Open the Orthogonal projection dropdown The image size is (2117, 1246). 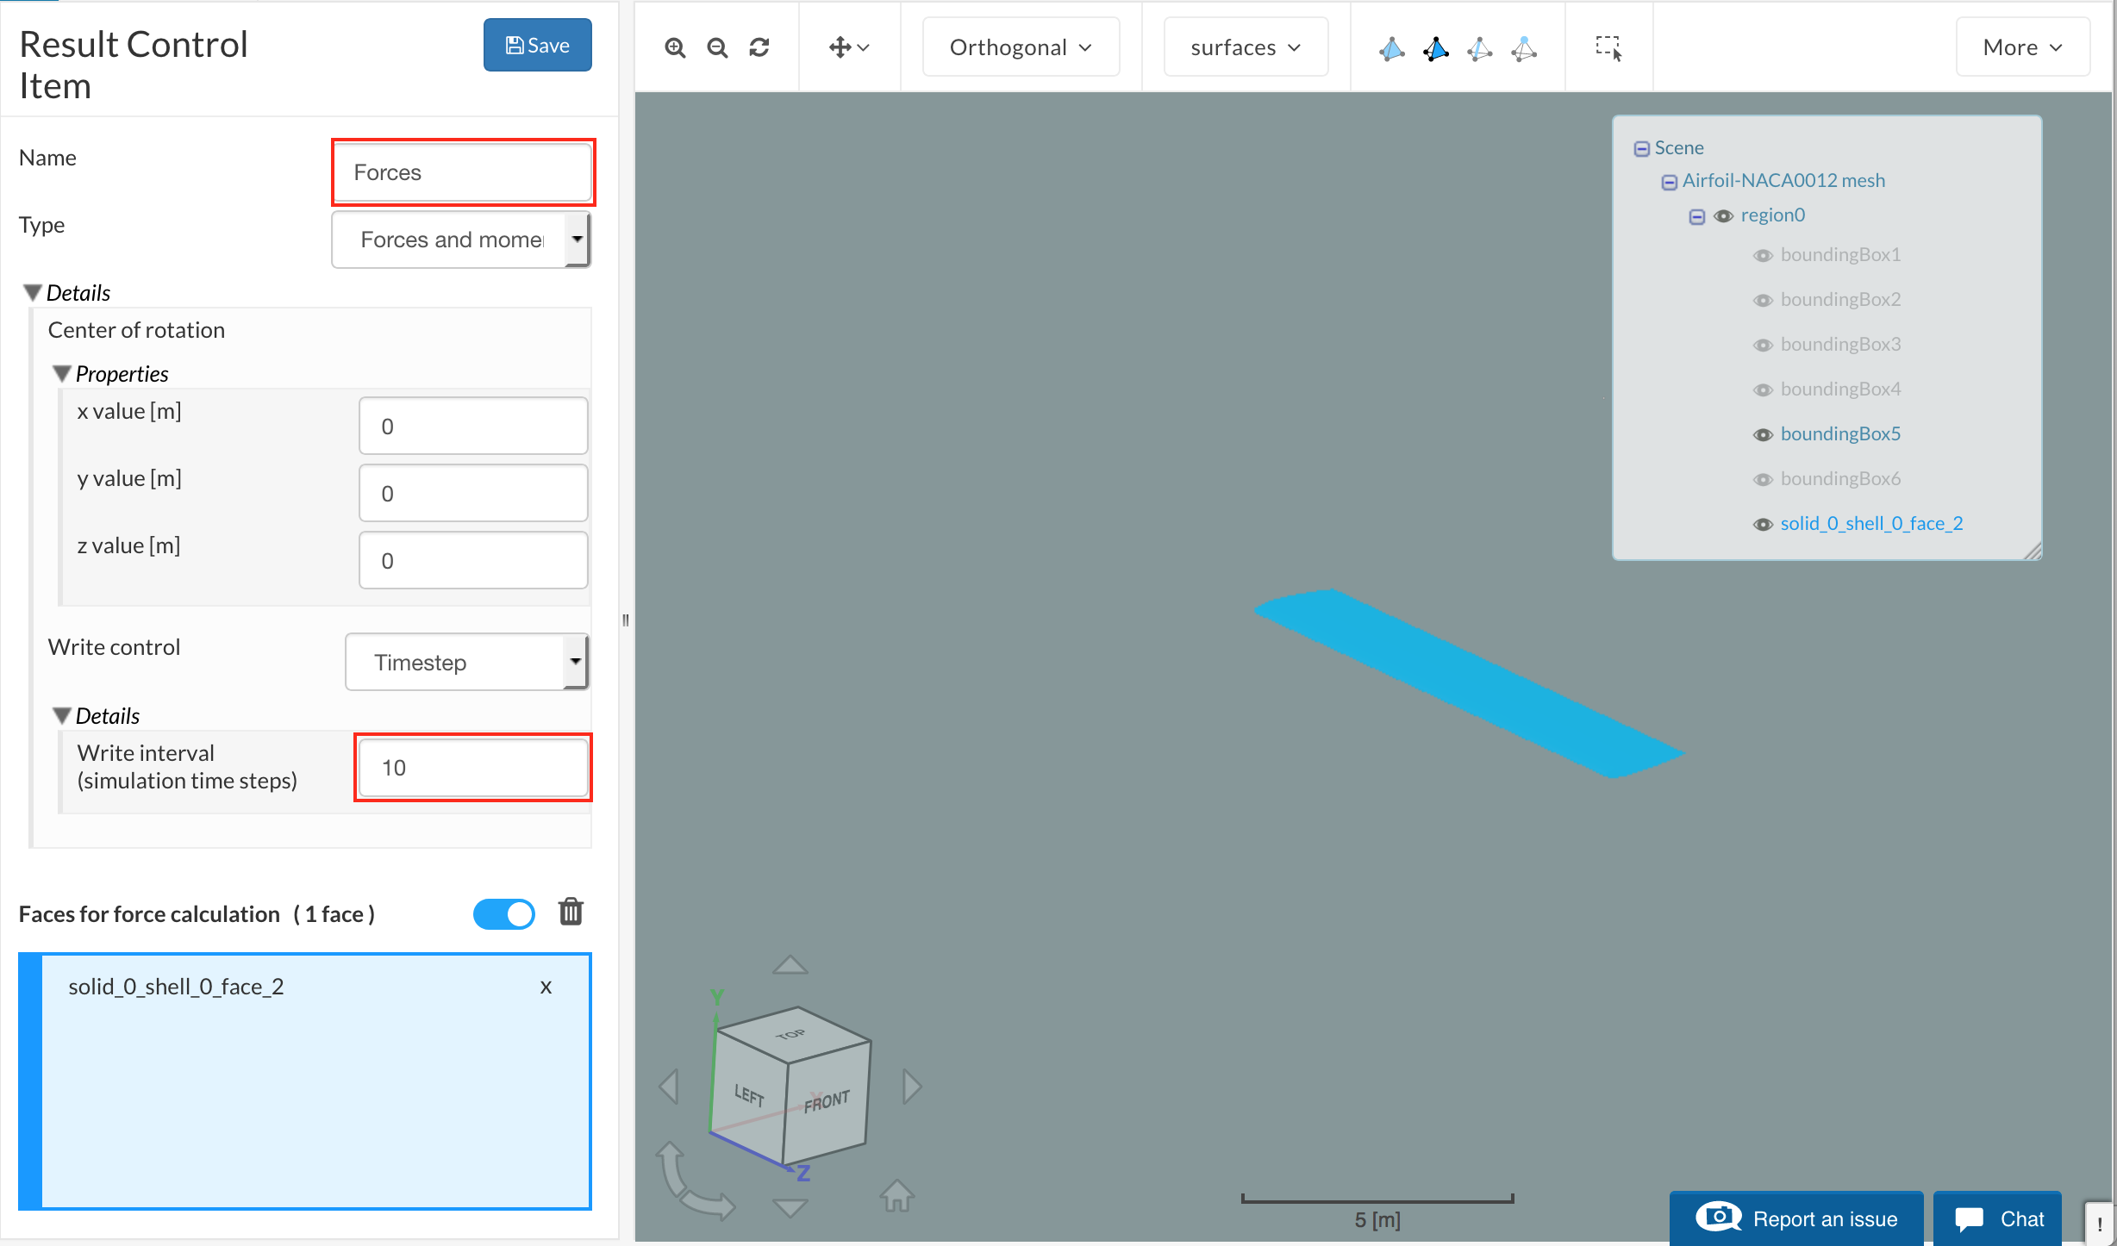tap(1021, 47)
